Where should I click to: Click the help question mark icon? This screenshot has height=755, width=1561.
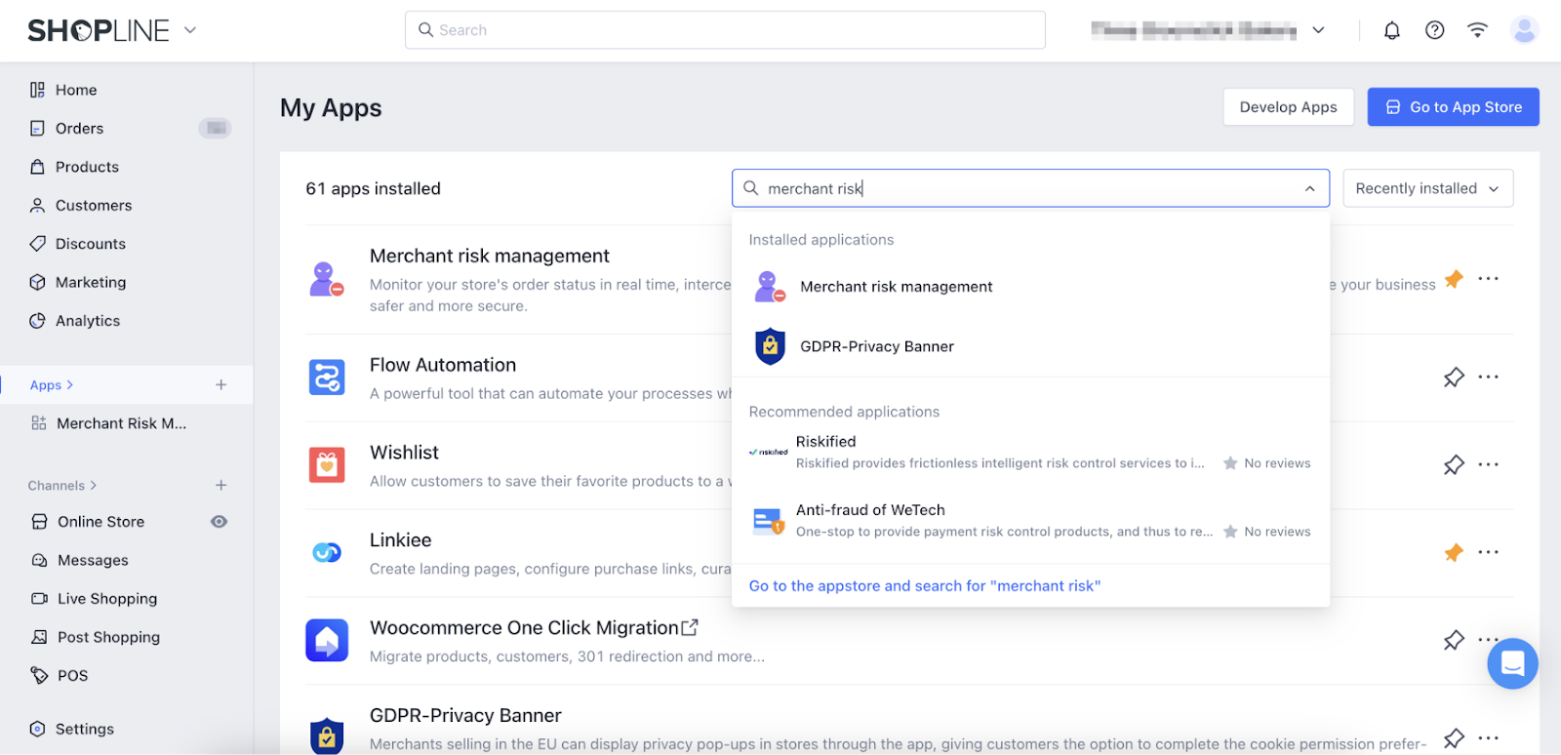[1434, 30]
